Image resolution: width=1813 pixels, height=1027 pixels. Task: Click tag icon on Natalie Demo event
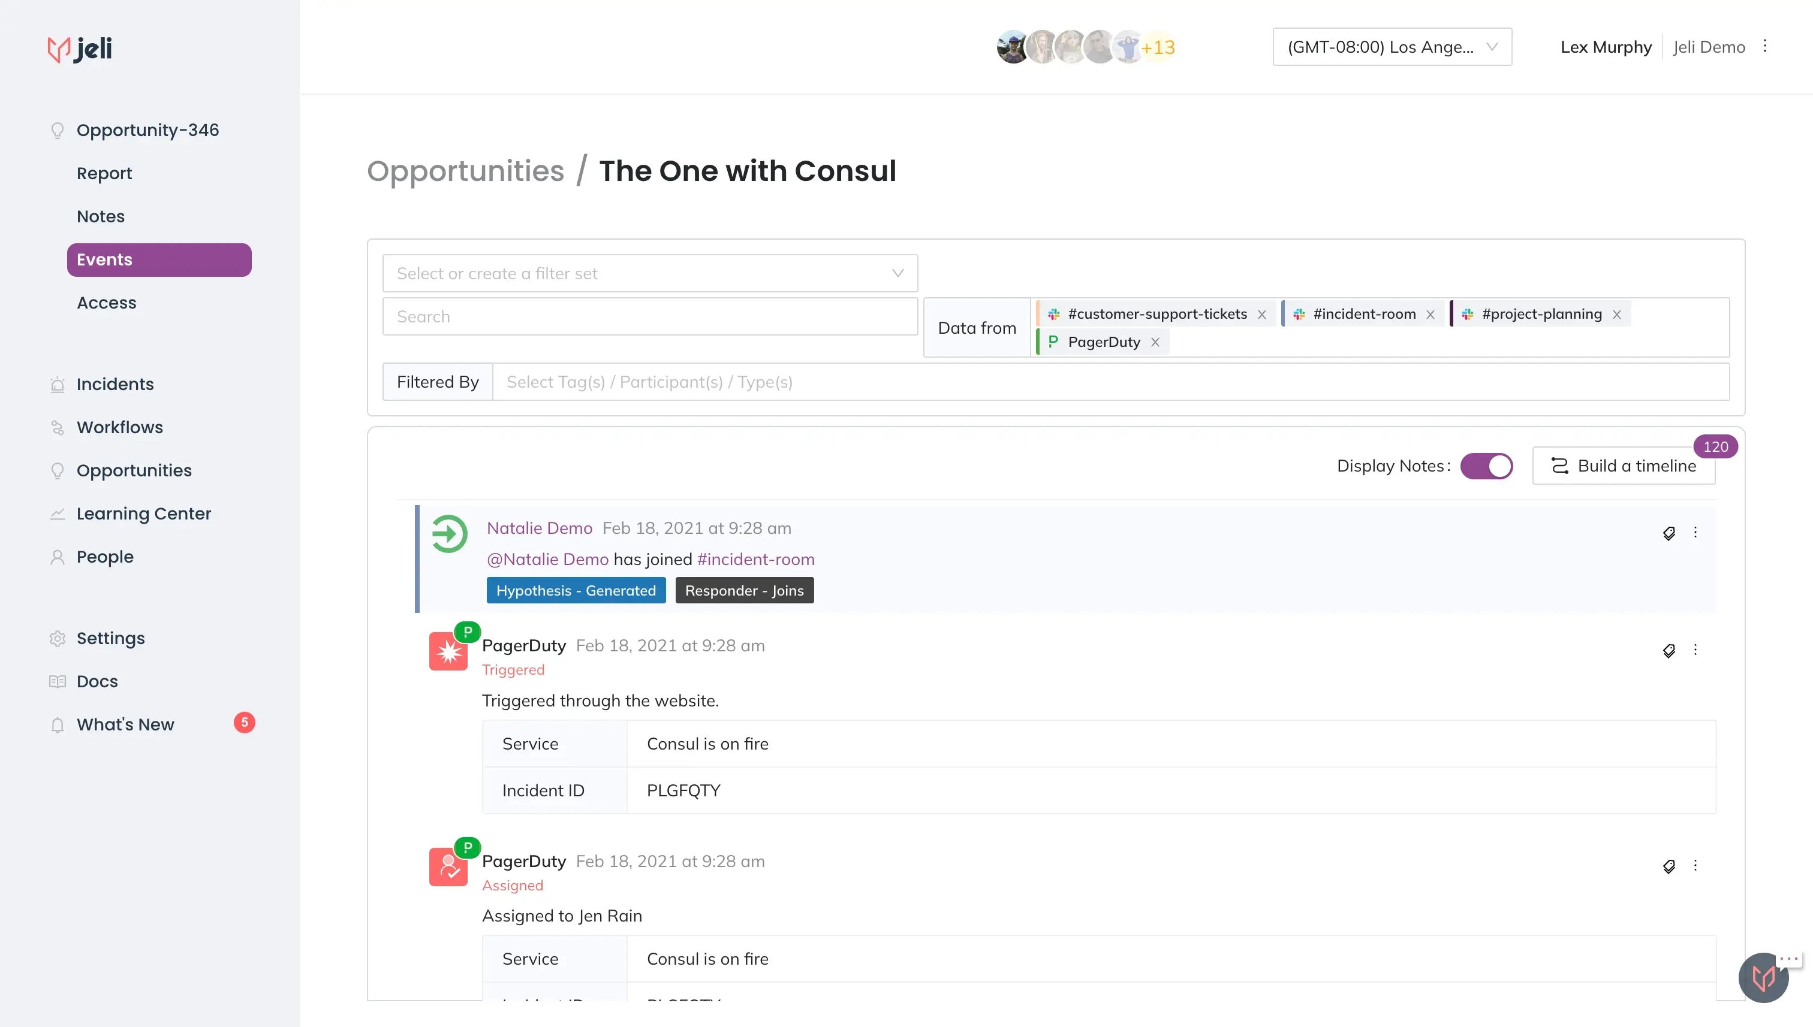(1669, 533)
